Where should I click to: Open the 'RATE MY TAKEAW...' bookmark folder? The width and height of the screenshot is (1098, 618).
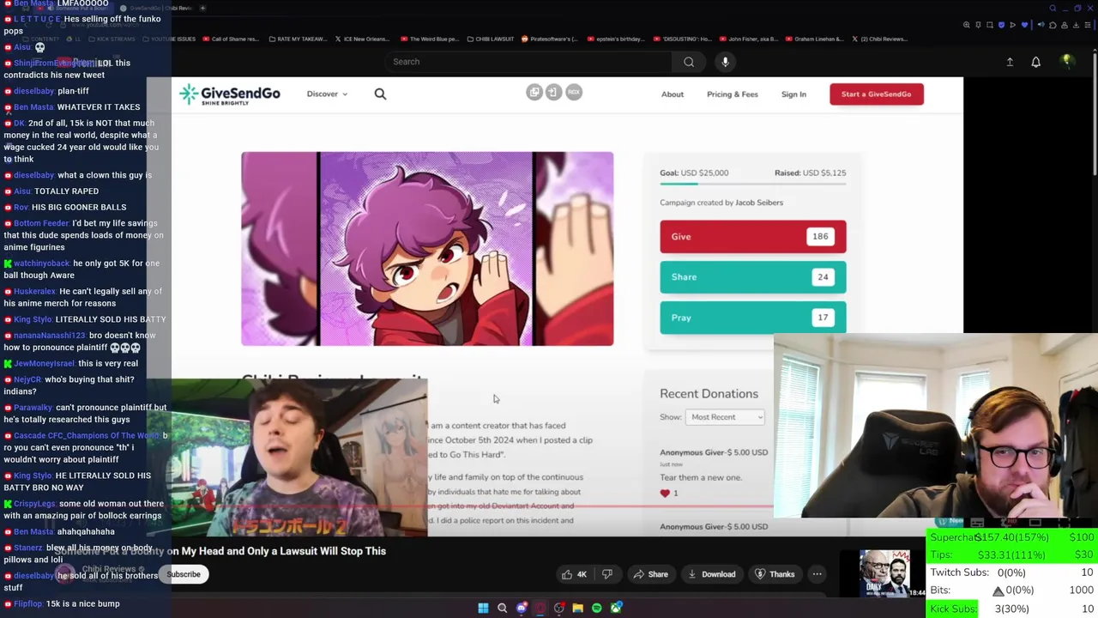299,39
